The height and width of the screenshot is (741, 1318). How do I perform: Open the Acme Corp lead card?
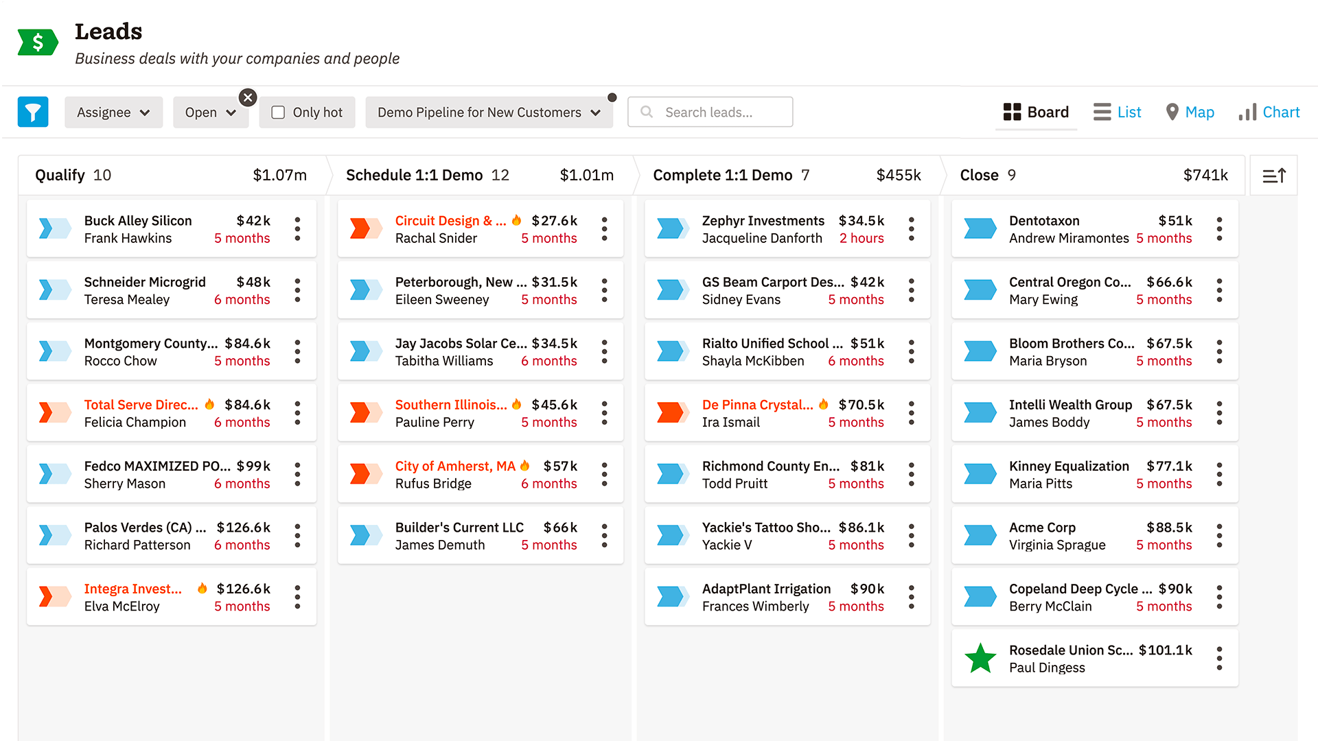(x=1041, y=528)
